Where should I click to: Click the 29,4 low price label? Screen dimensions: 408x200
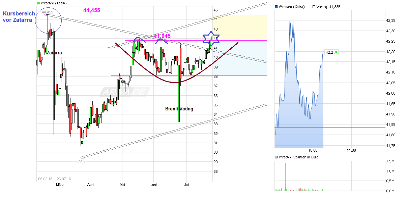tap(82, 162)
